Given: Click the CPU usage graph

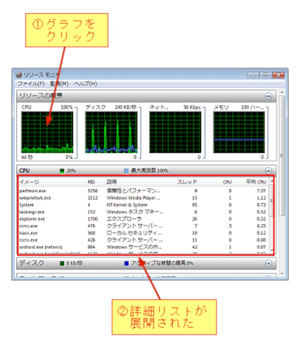Looking at the screenshot, I should coord(47,132).
